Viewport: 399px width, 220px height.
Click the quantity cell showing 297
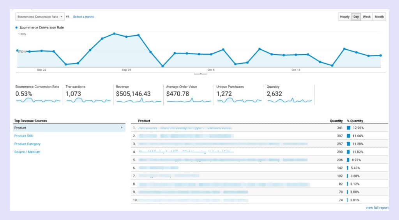click(340, 144)
